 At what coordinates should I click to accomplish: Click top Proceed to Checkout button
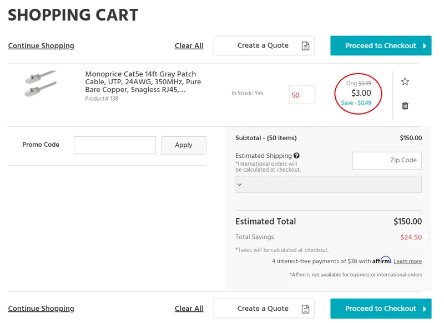click(x=381, y=45)
